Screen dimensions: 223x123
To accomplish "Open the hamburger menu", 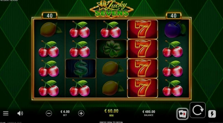I will (6, 113).
